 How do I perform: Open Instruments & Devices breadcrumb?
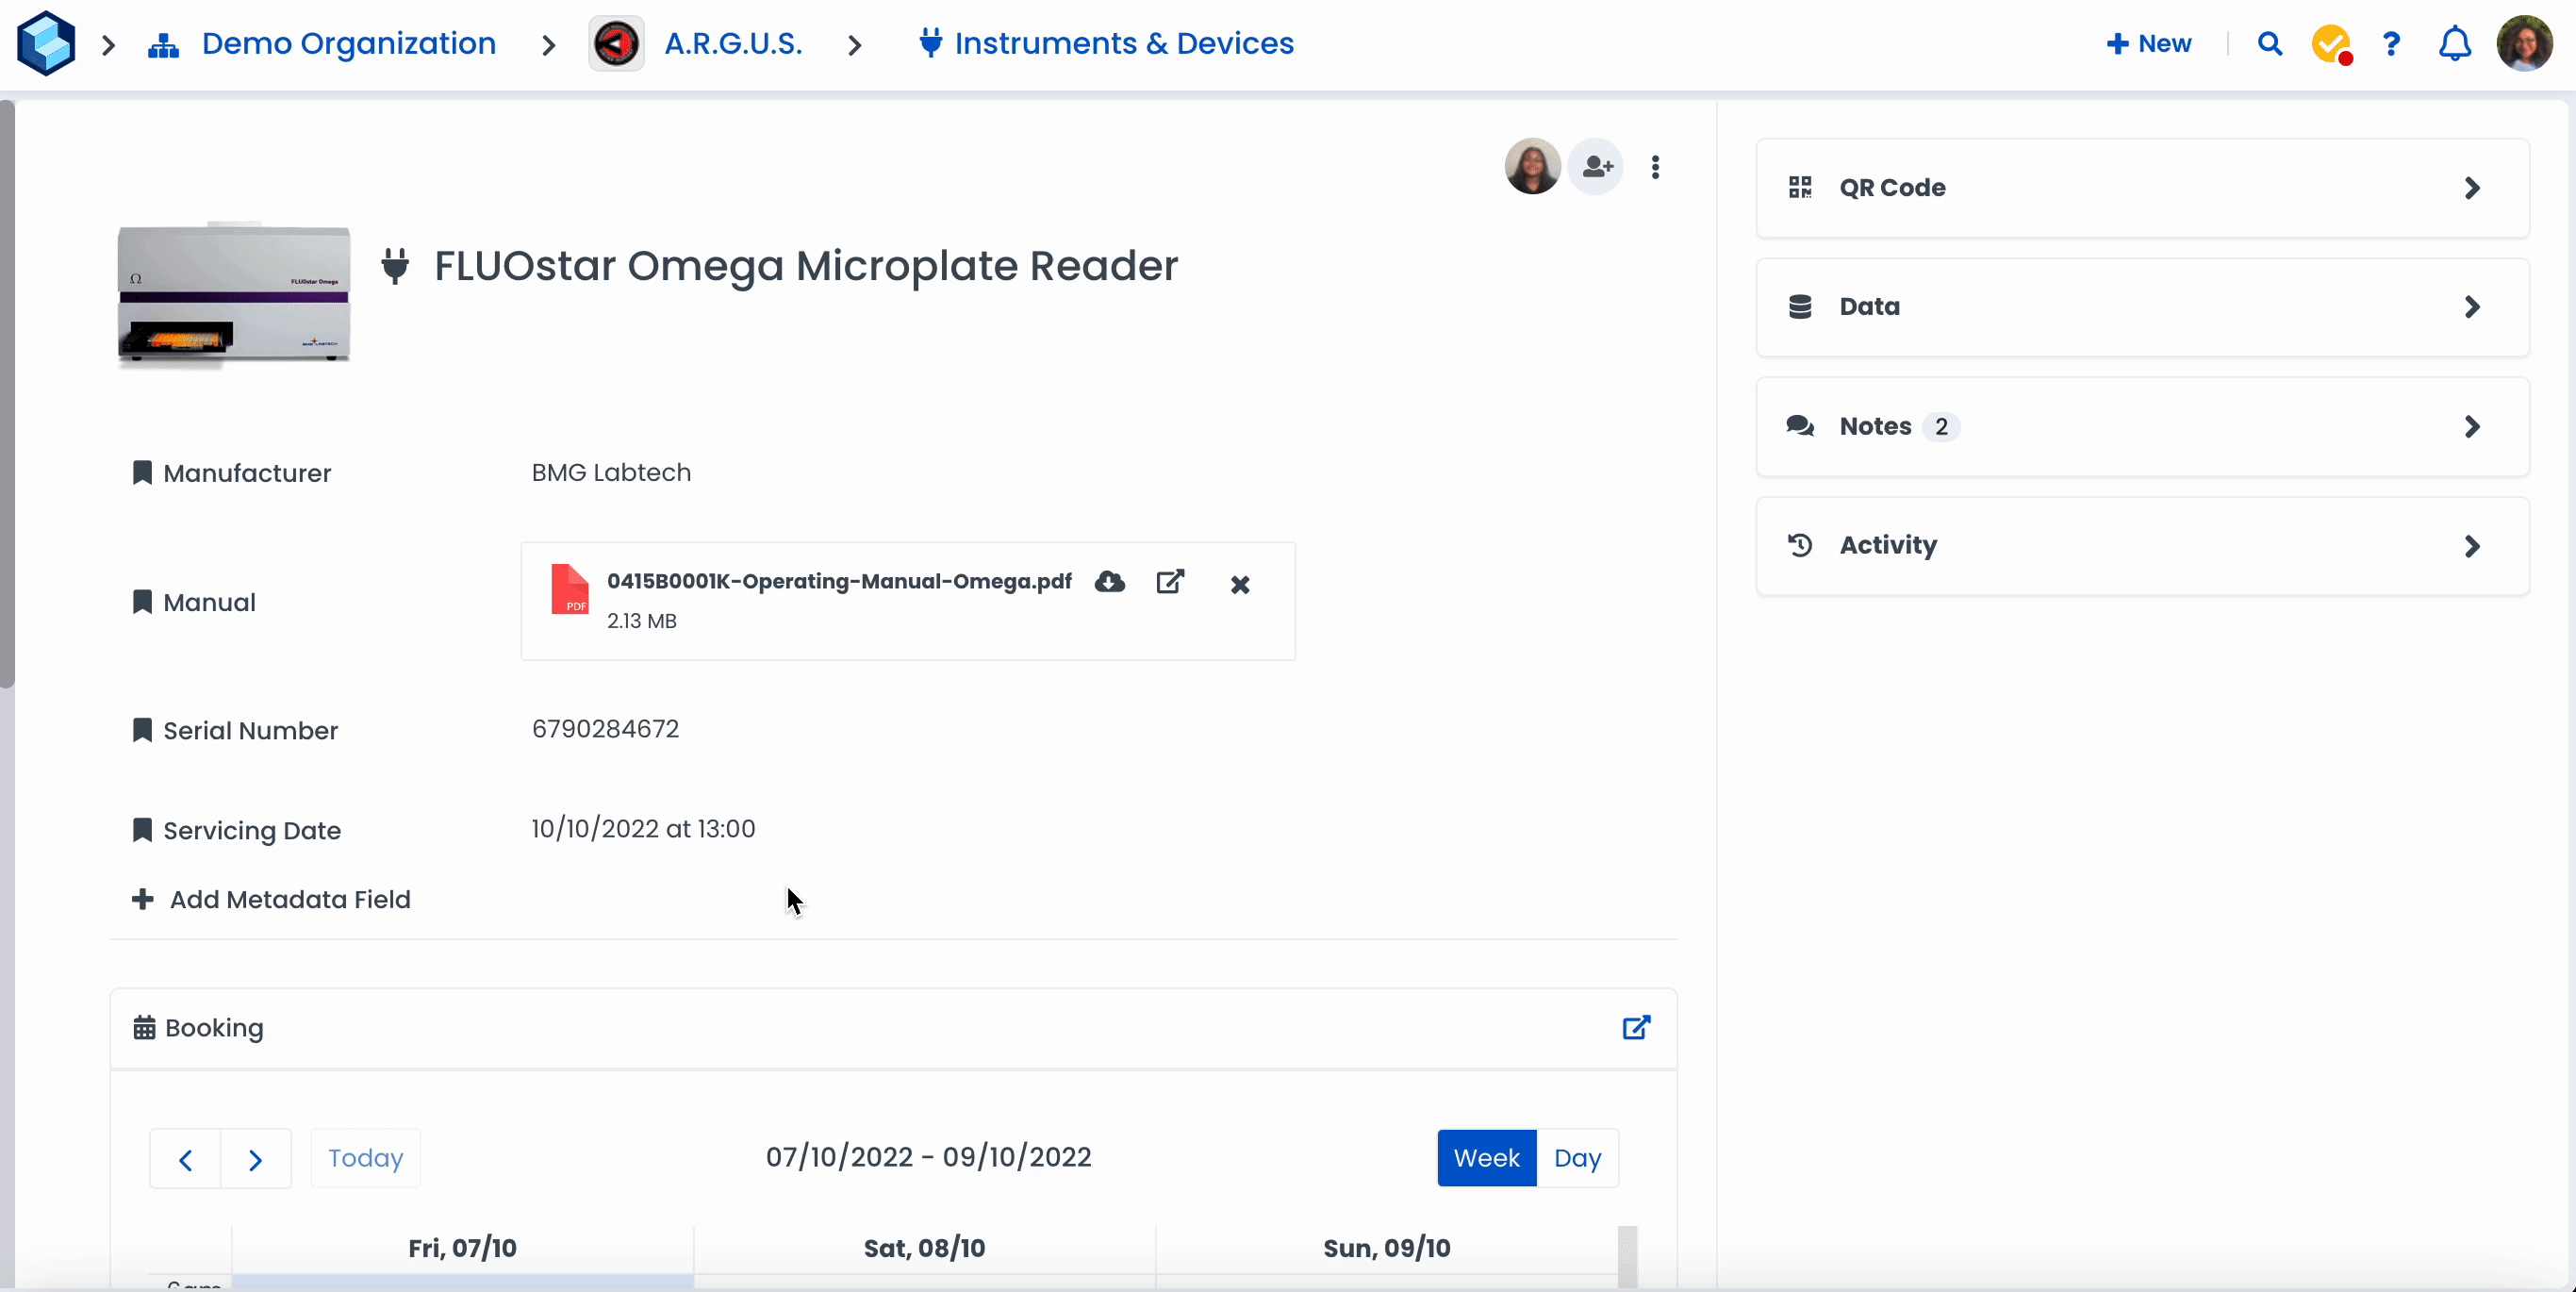[x=1123, y=44]
